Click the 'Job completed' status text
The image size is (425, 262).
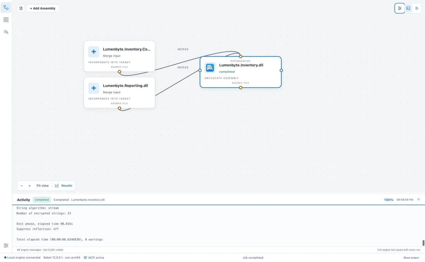(253, 258)
